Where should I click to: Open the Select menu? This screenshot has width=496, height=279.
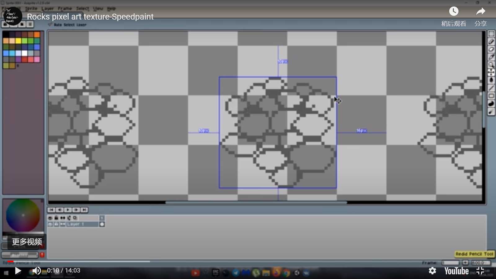pos(82,8)
